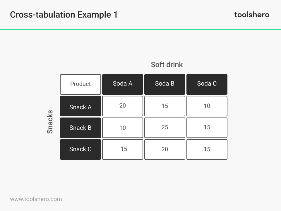This screenshot has height=211, width=281.
Task: Click the Snack C row header
Action: (80, 149)
